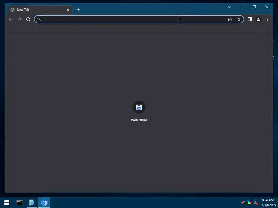The width and height of the screenshot is (278, 208).
Task: Share this page via share icon
Action: point(230,19)
